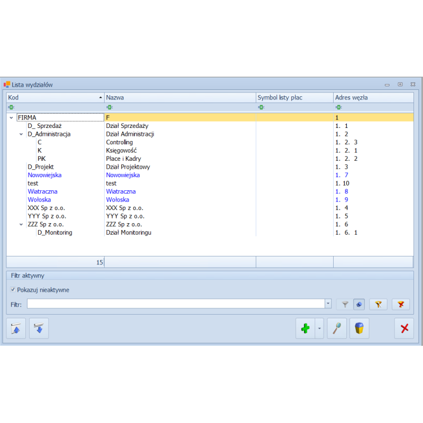Select the Nowowiejska row in the tree

coord(44,175)
